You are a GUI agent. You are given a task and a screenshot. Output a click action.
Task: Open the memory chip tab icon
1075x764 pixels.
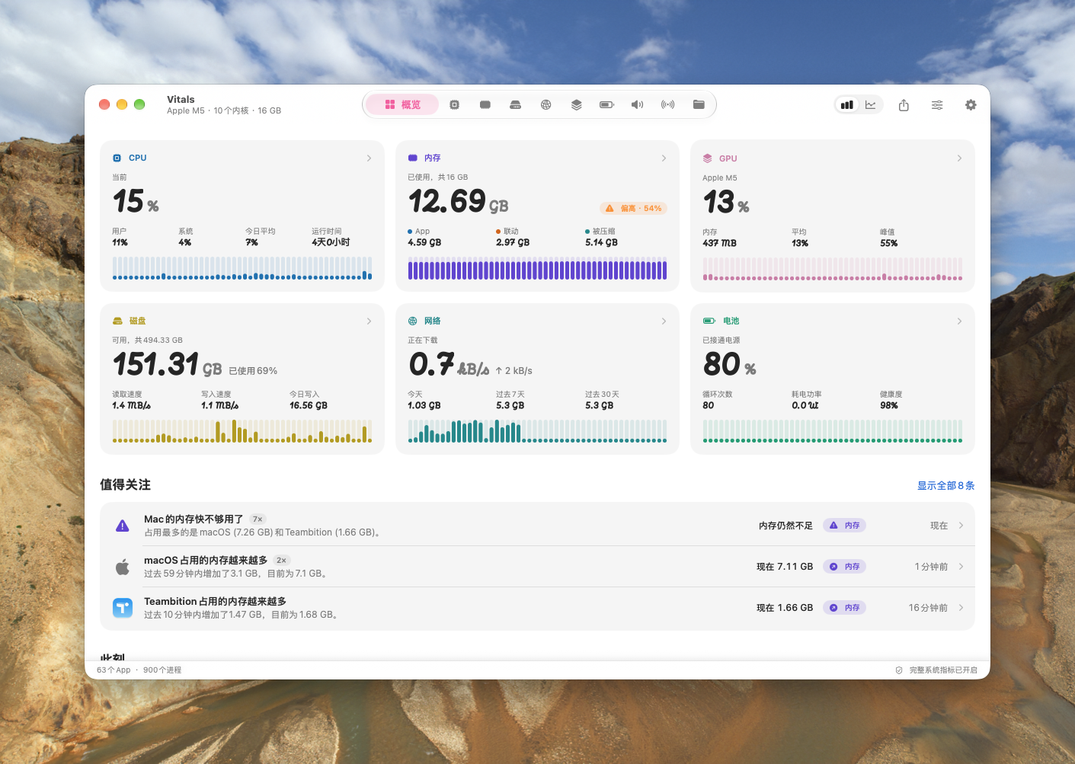coord(485,104)
